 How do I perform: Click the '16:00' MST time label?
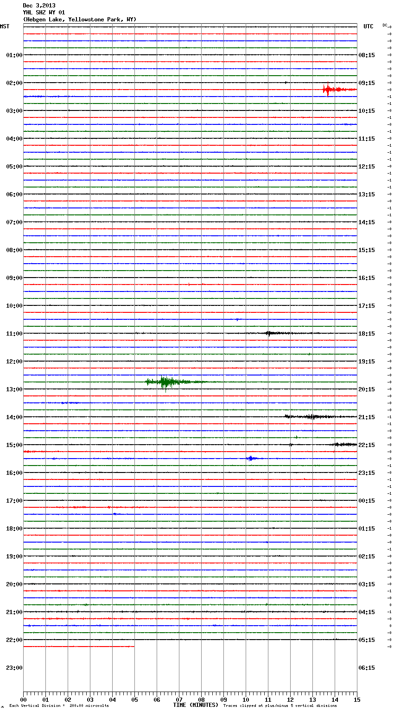point(14,473)
